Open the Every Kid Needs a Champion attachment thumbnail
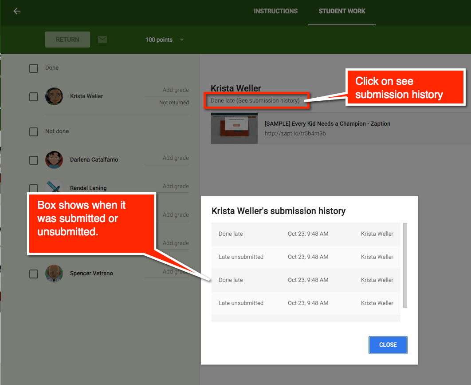This screenshot has width=471, height=385. pos(234,128)
